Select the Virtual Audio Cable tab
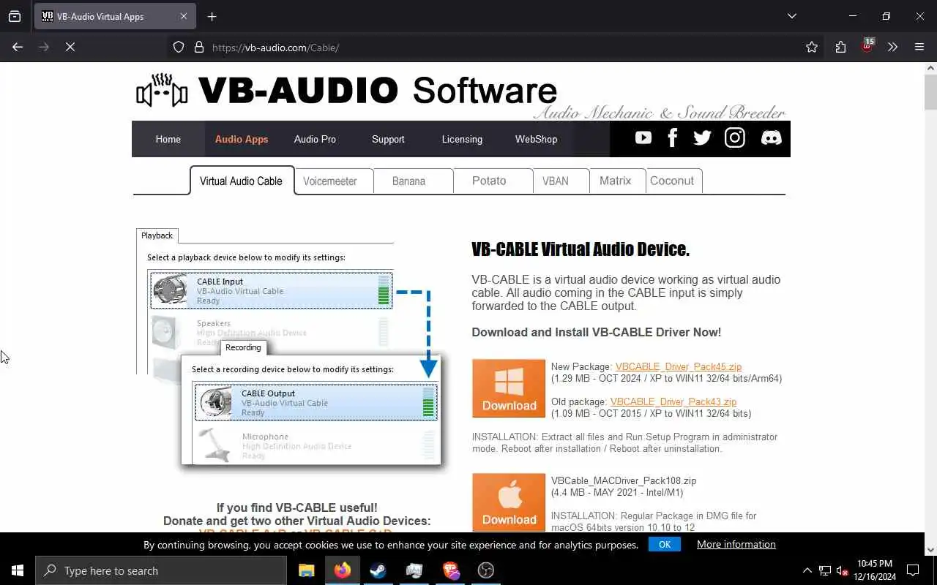The image size is (937, 585). click(x=242, y=181)
